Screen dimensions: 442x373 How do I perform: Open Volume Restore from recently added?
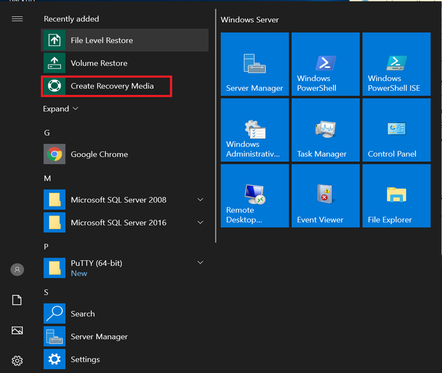coord(98,63)
